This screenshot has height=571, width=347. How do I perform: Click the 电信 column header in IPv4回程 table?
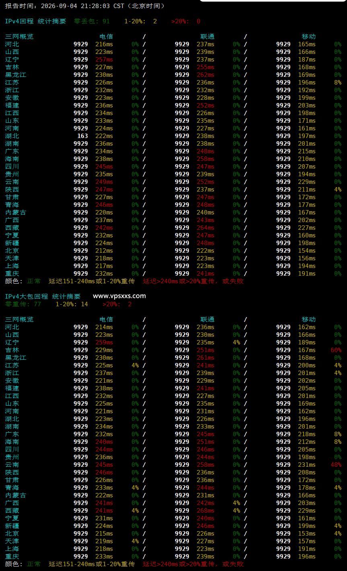pos(106,37)
